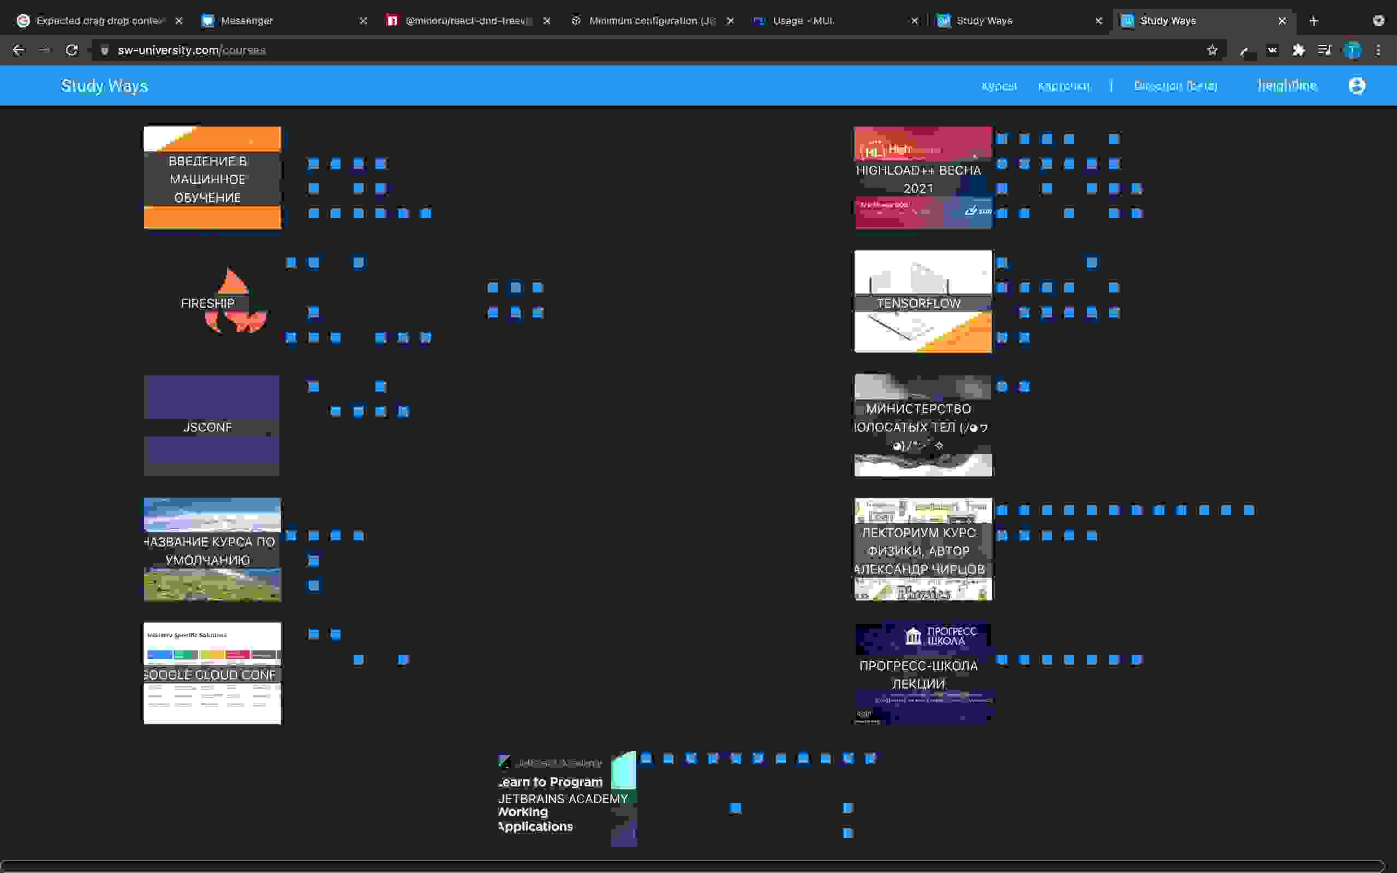Open the account user icon in site header
This screenshot has width=1397, height=873.
pos(1357,86)
